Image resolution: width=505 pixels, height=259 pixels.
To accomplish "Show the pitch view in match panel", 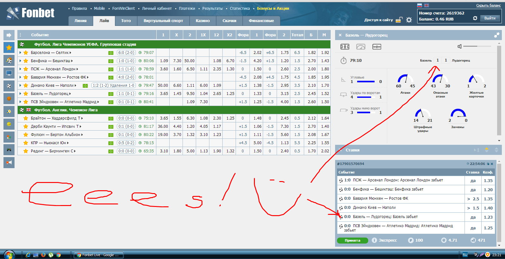I will click(x=345, y=47).
